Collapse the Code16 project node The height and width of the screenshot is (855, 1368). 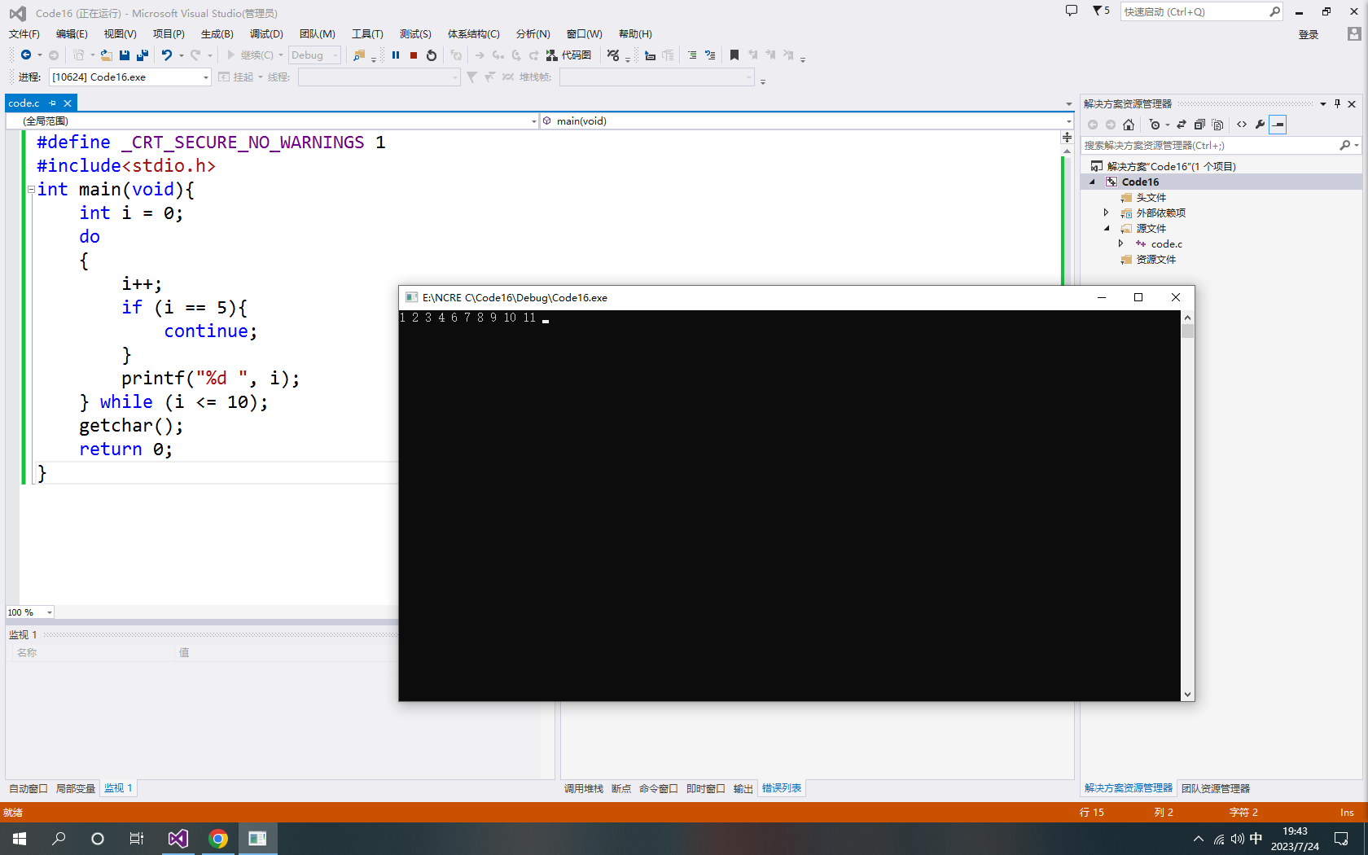click(1092, 182)
